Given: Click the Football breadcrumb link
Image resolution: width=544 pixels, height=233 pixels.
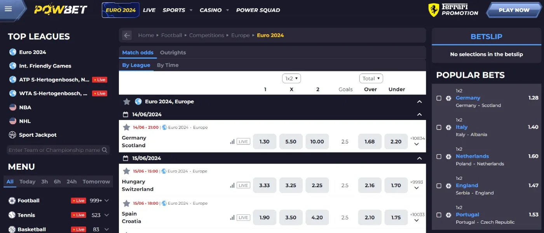Looking at the screenshot, I should [171, 35].
